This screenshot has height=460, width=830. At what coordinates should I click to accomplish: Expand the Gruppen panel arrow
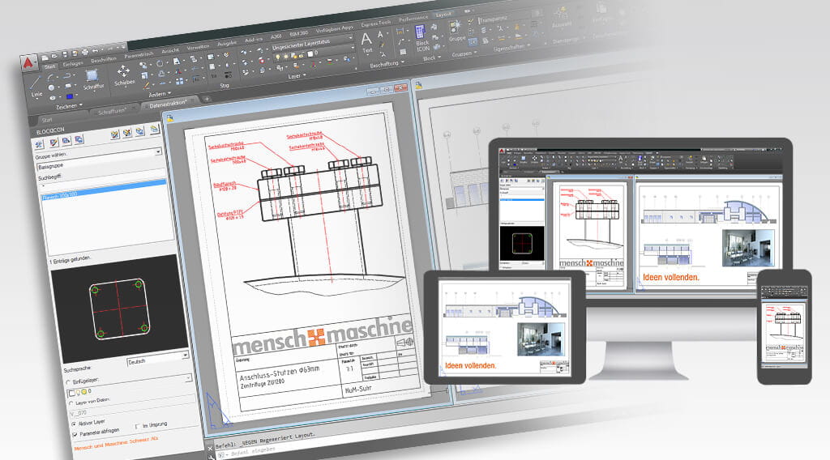[x=475, y=53]
